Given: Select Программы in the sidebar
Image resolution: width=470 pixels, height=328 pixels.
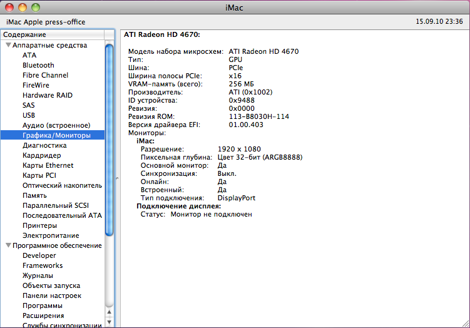Looking at the screenshot, I should point(43,305).
